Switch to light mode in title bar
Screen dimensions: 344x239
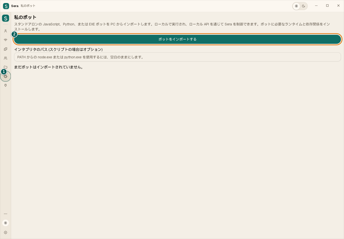click(296, 6)
